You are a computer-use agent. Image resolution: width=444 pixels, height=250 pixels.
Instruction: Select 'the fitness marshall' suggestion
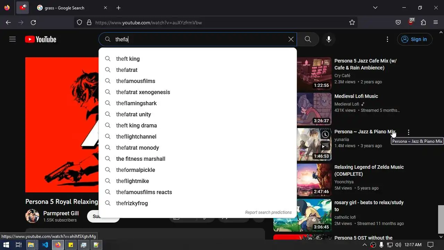pos(198,159)
